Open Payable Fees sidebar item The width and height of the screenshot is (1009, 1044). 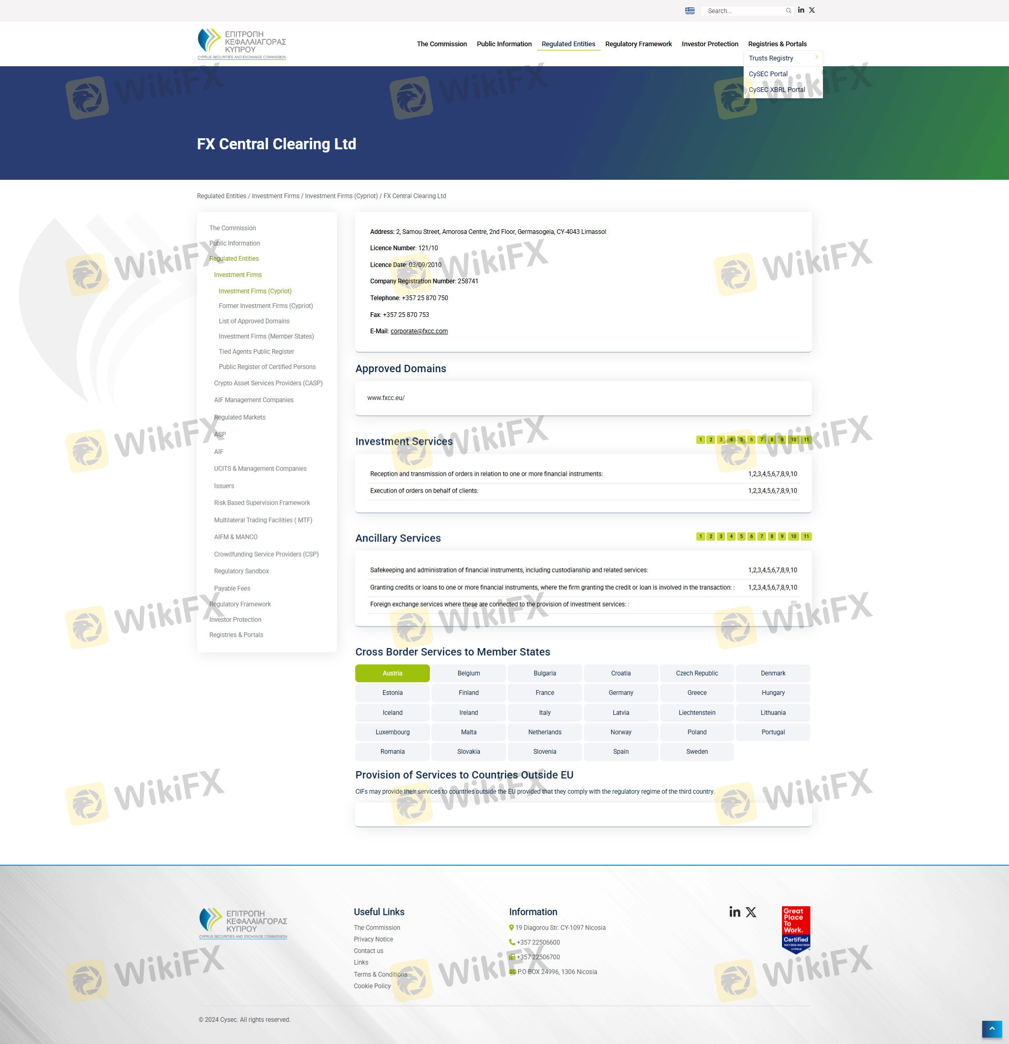(232, 589)
